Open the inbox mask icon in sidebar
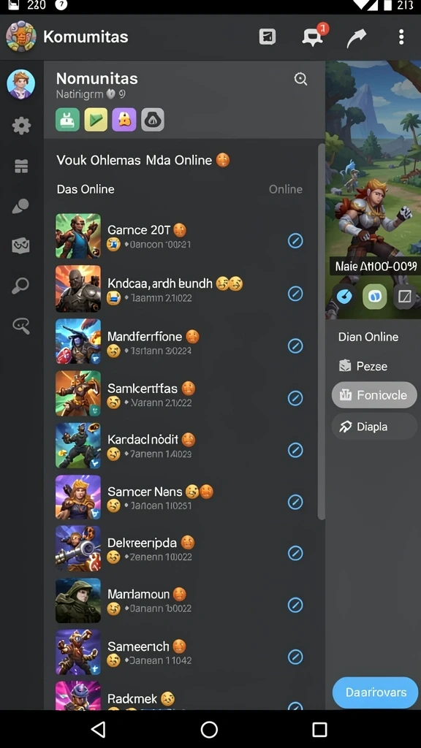 point(20,245)
